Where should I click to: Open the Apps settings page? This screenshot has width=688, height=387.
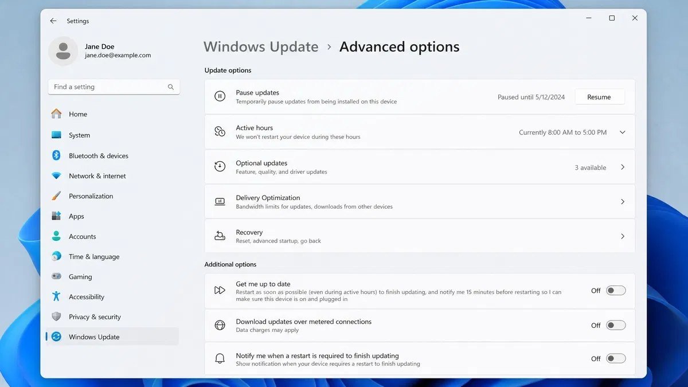(113, 216)
